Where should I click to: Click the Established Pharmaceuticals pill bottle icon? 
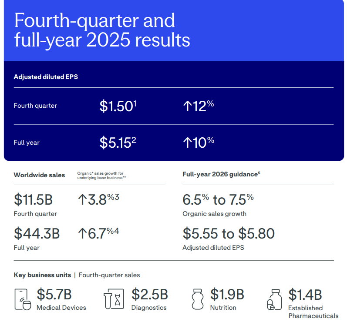tap(275, 299)
